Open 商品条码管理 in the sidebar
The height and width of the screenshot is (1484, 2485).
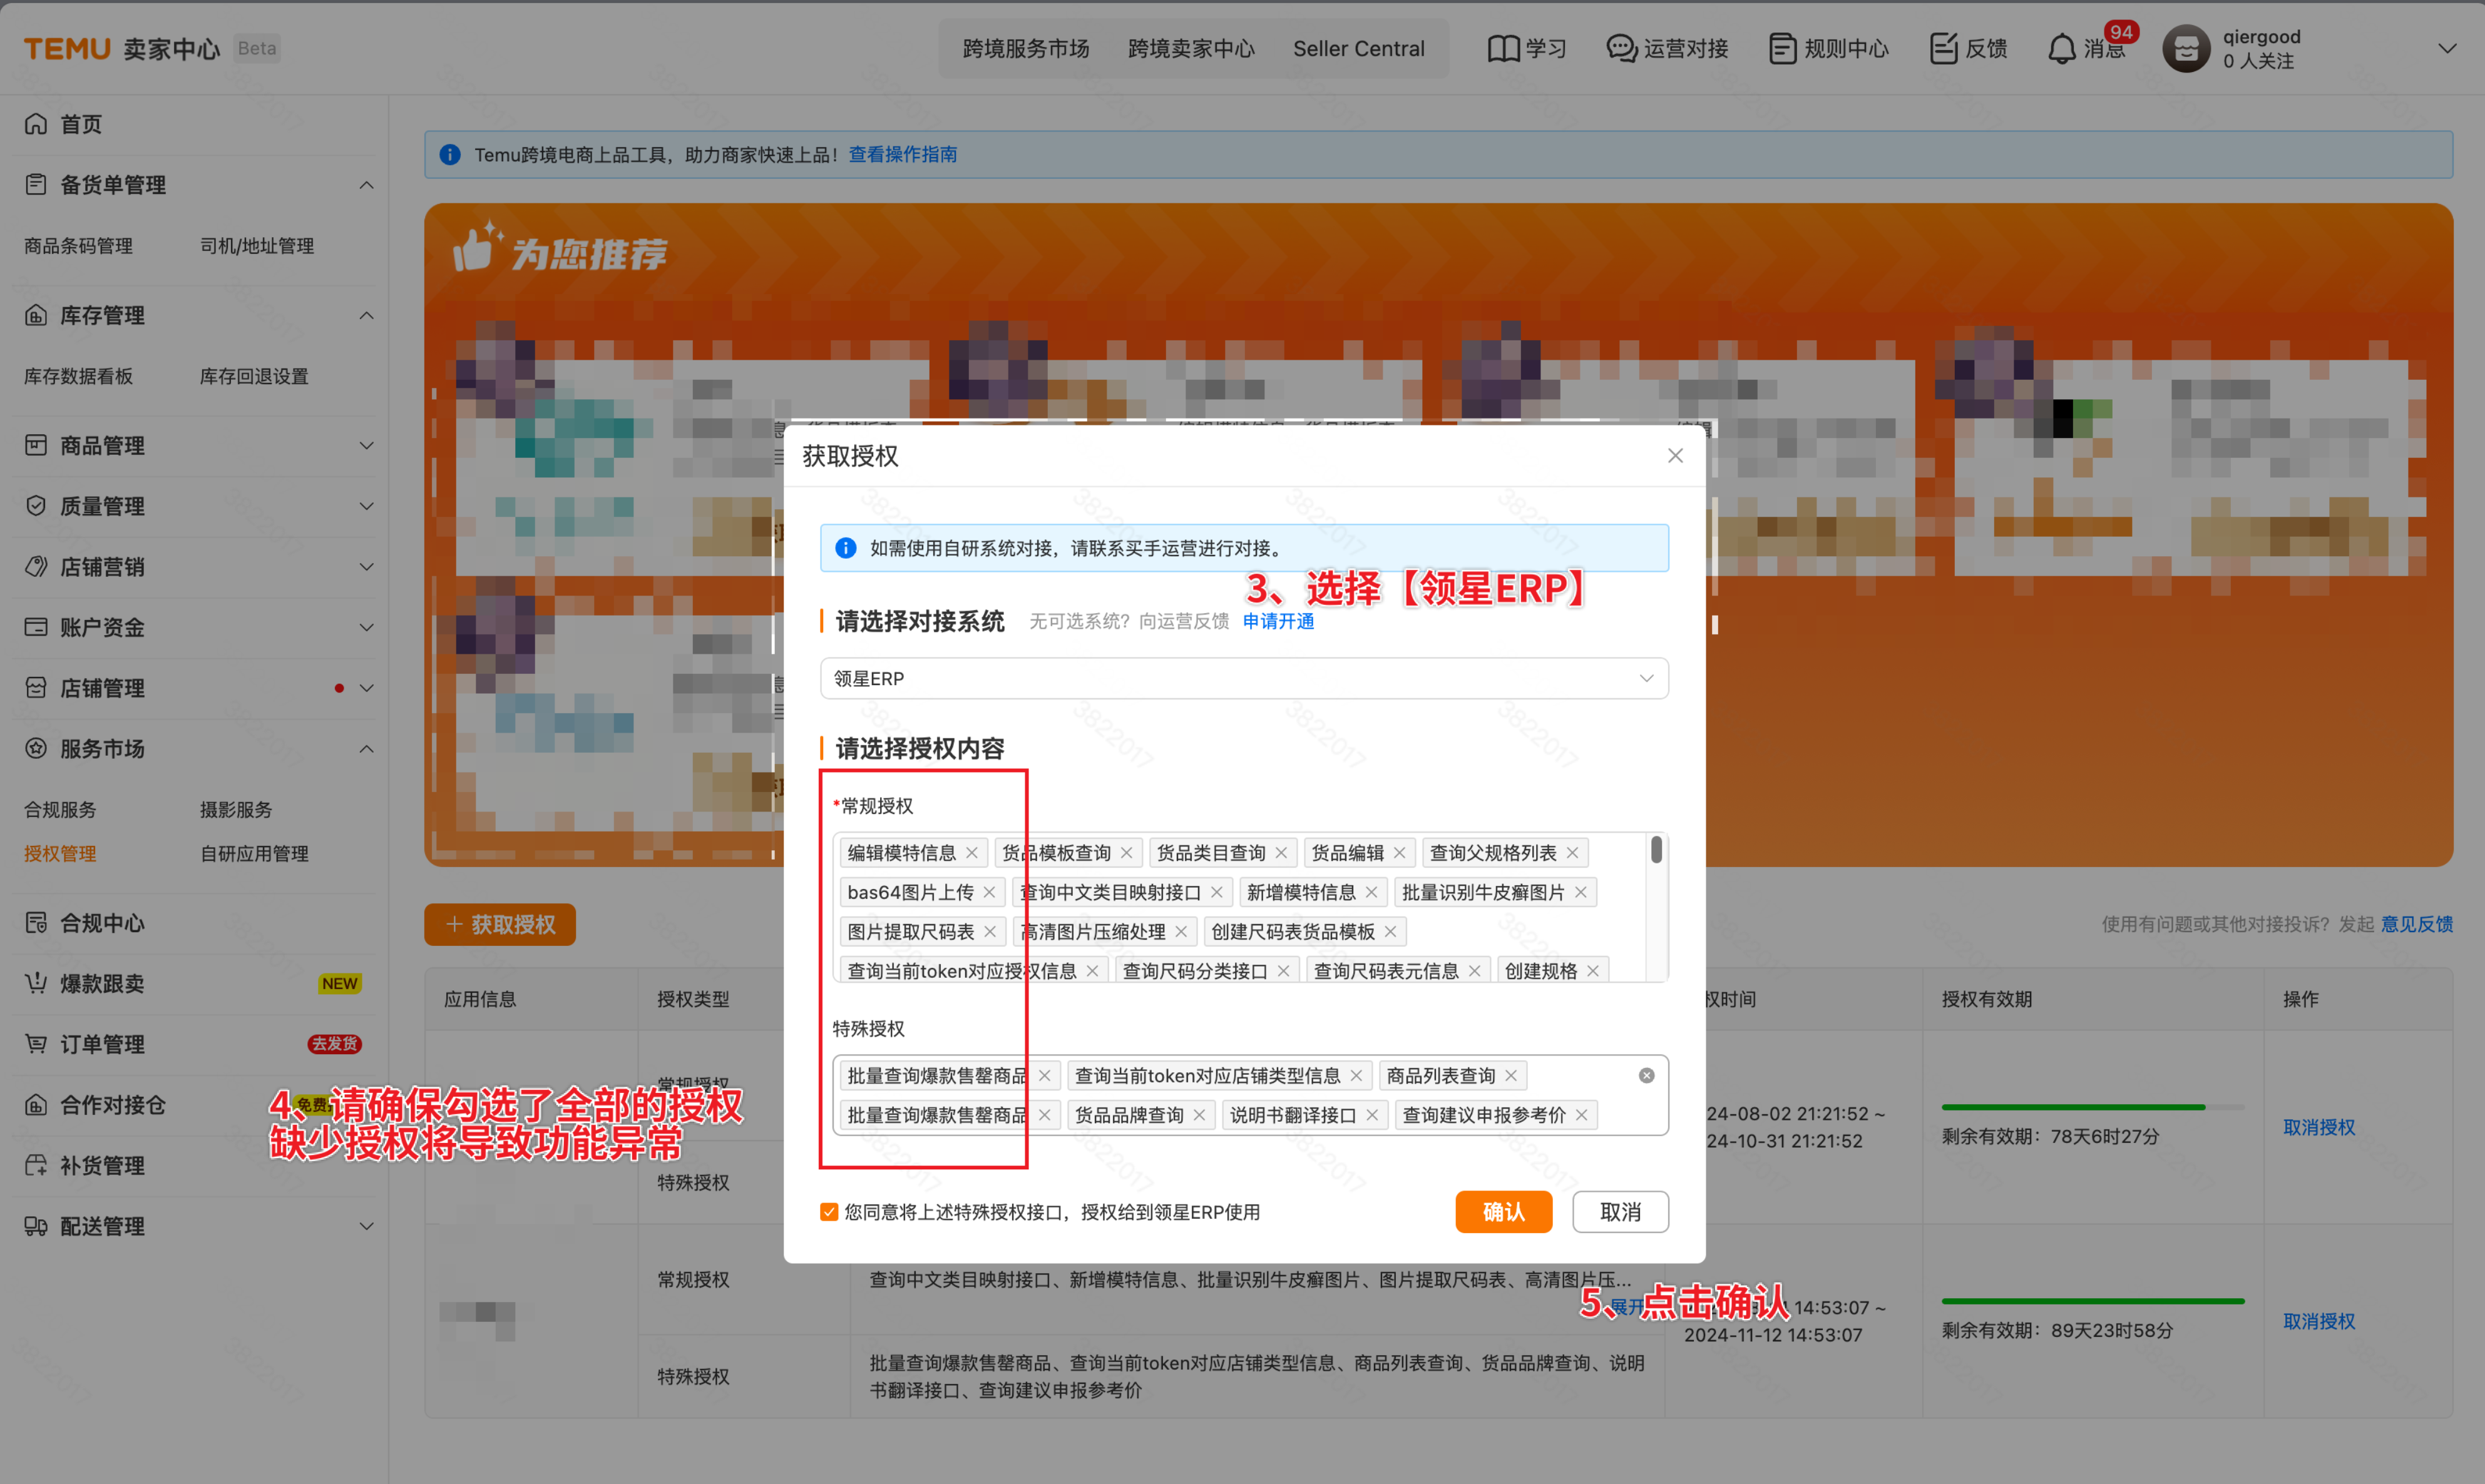(78, 246)
